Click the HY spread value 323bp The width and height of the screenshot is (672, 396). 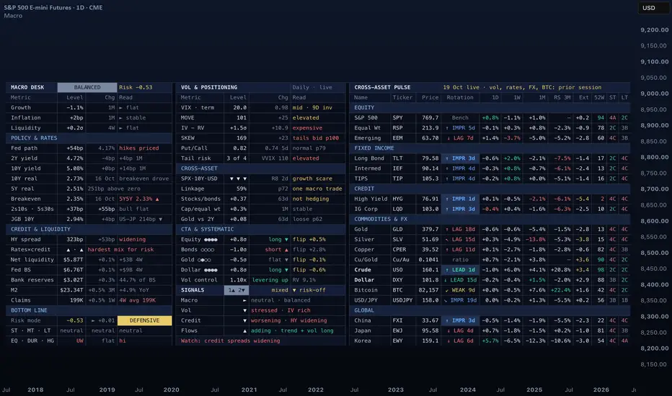coord(75,240)
